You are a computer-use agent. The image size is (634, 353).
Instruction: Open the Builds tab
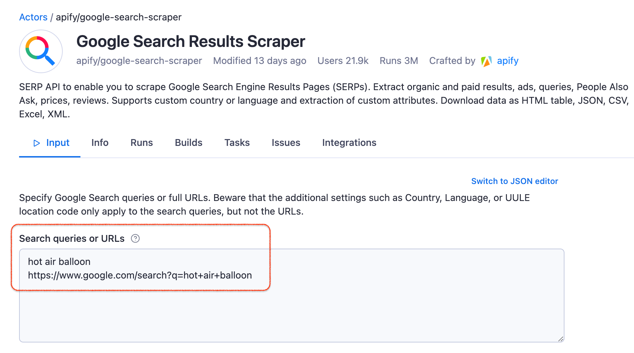[188, 143]
